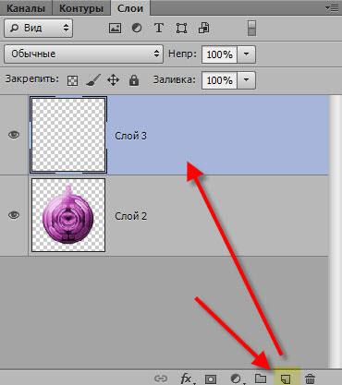Screen dimensions: 342x385
Task: Open the Непр opacity slider arrow
Action: 246,54
